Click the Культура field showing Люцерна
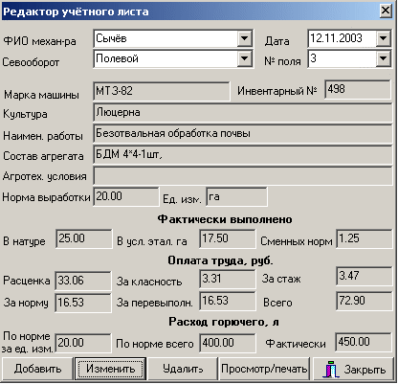 click(x=242, y=113)
